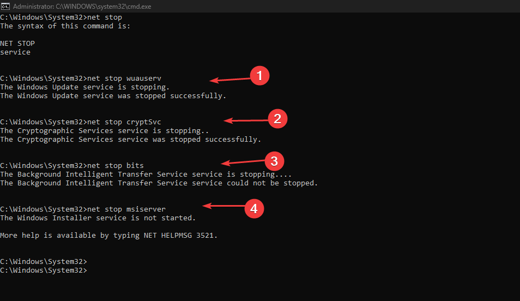The height and width of the screenshot is (301, 520).
Task: Click 'Windows Installer service is not started' line
Action: (98, 218)
